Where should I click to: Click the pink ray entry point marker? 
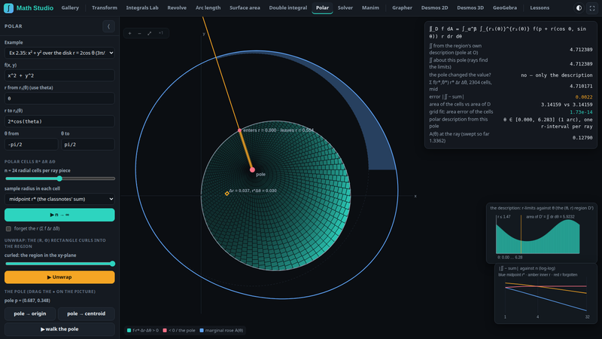coord(239,130)
